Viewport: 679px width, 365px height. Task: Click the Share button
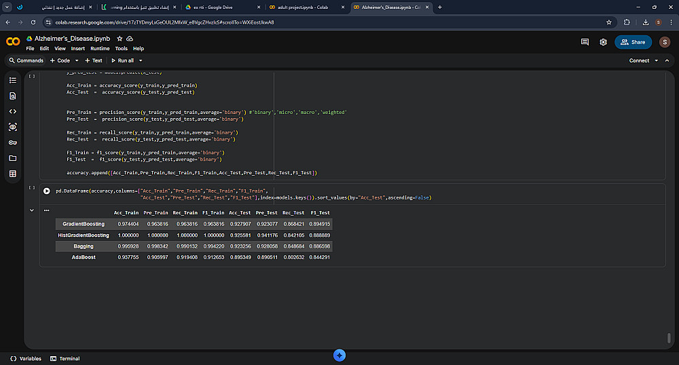633,42
